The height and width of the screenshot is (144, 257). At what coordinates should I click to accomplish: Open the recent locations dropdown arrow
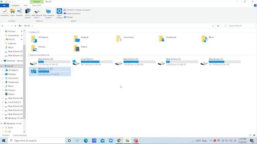tap(12, 26)
